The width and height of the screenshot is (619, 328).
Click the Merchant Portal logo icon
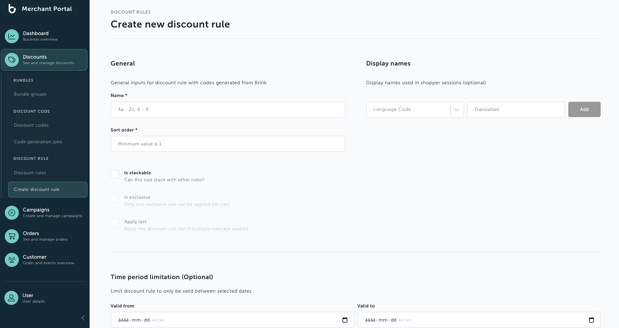tap(12, 9)
